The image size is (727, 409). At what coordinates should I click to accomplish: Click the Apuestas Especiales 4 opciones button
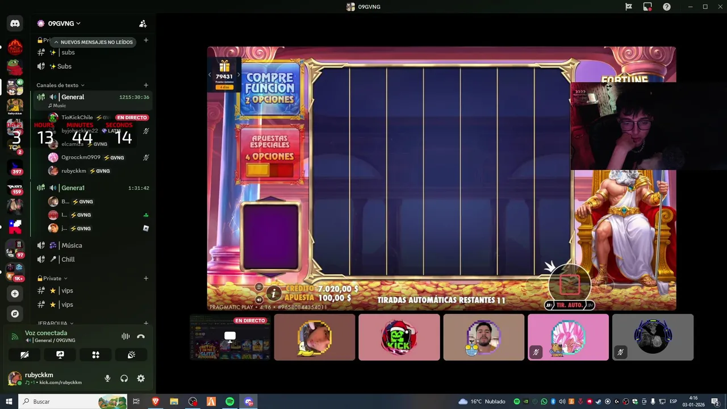[x=270, y=155]
